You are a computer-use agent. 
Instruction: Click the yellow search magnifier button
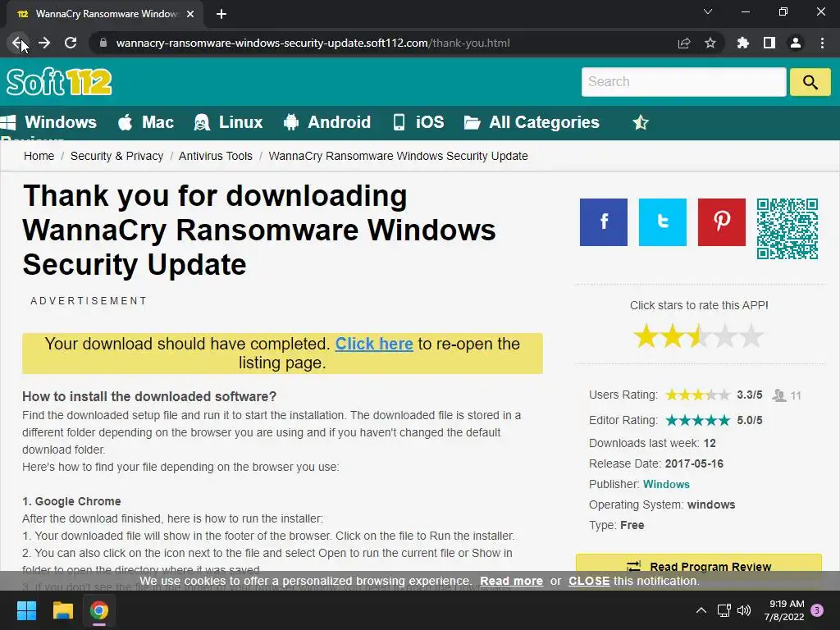tap(810, 82)
